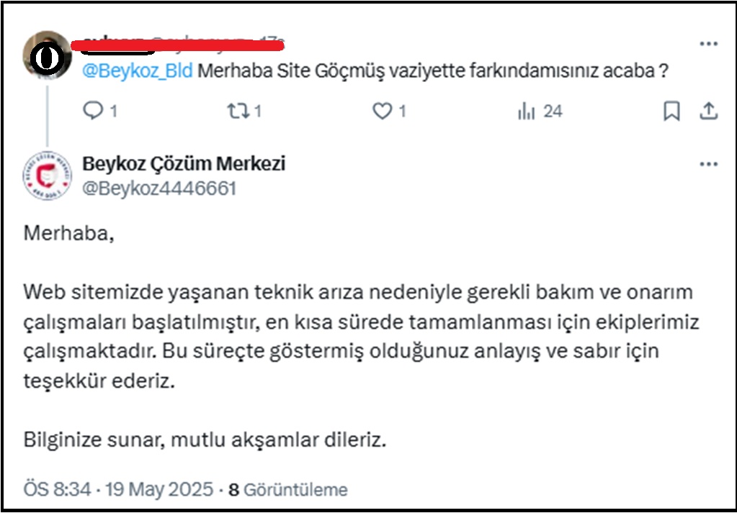Click the Beykoz Çözüm Merkezi logo avatar
Viewport: 737px width, 513px height.
click(47, 175)
